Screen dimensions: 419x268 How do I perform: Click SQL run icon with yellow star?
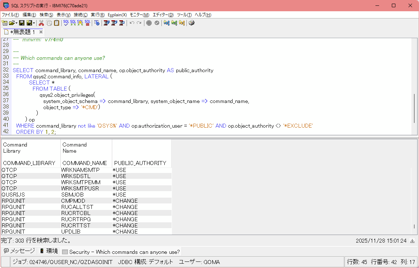[x=80, y=23]
